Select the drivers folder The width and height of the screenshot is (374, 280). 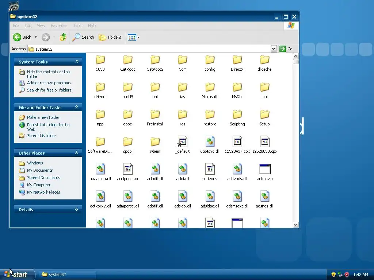100,91
